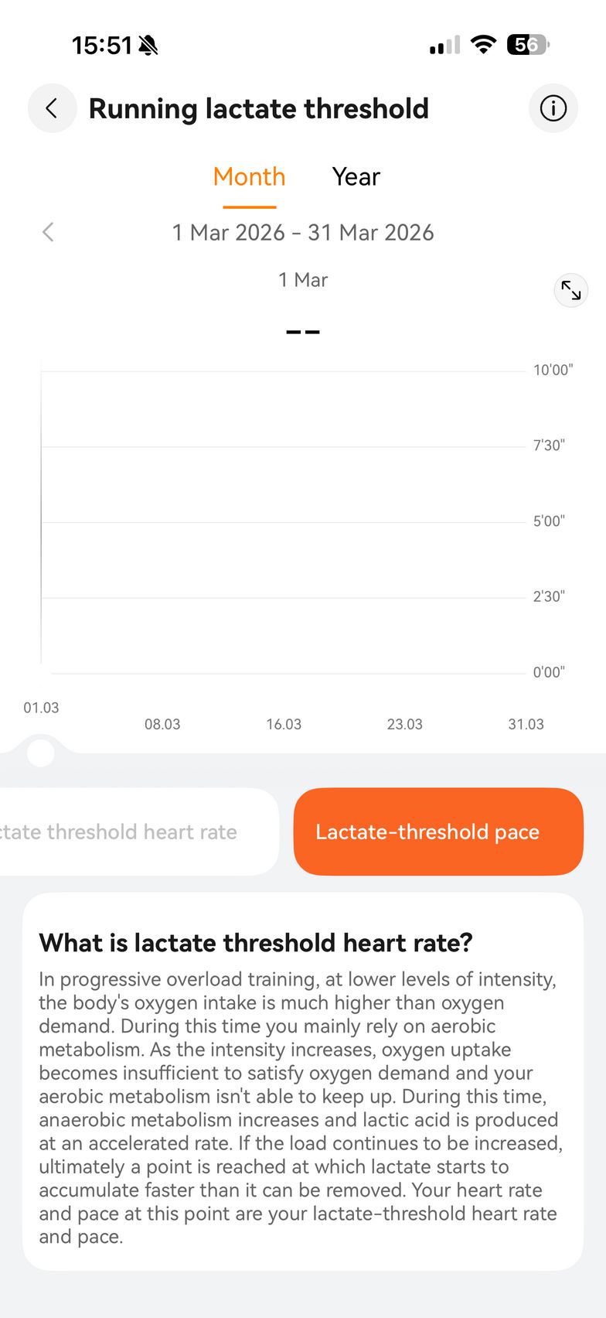Expand chart to fullscreen view
This screenshot has width=606, height=1318.
click(x=571, y=290)
